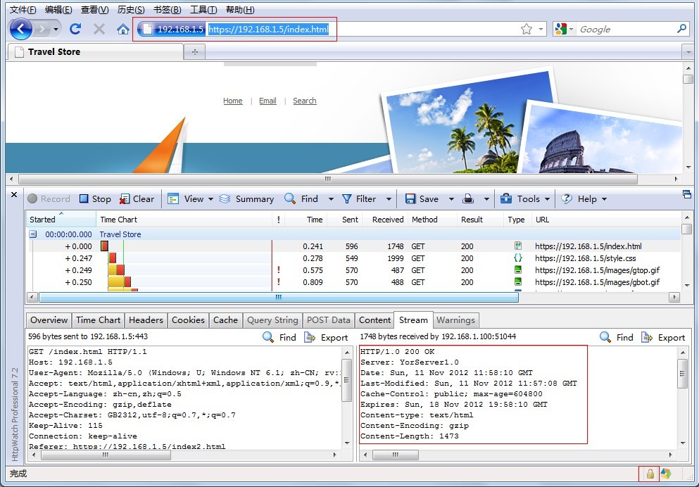Viewport: 699px width, 487px height.
Task: Click the Email link on the webpage
Action: (x=267, y=101)
